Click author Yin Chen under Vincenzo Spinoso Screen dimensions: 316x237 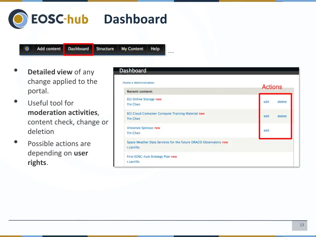tap(133, 133)
